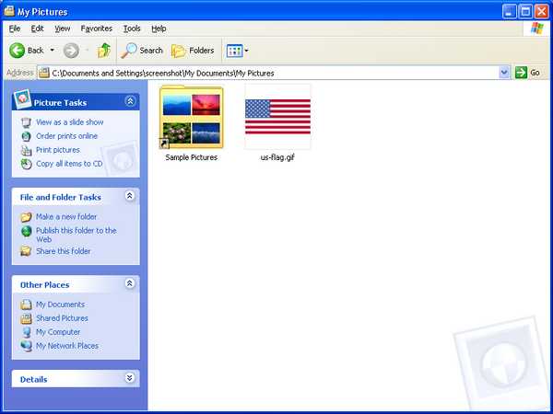Select the us-flag.gif image thumbnail
This screenshot has width=553, height=414.
click(x=278, y=117)
